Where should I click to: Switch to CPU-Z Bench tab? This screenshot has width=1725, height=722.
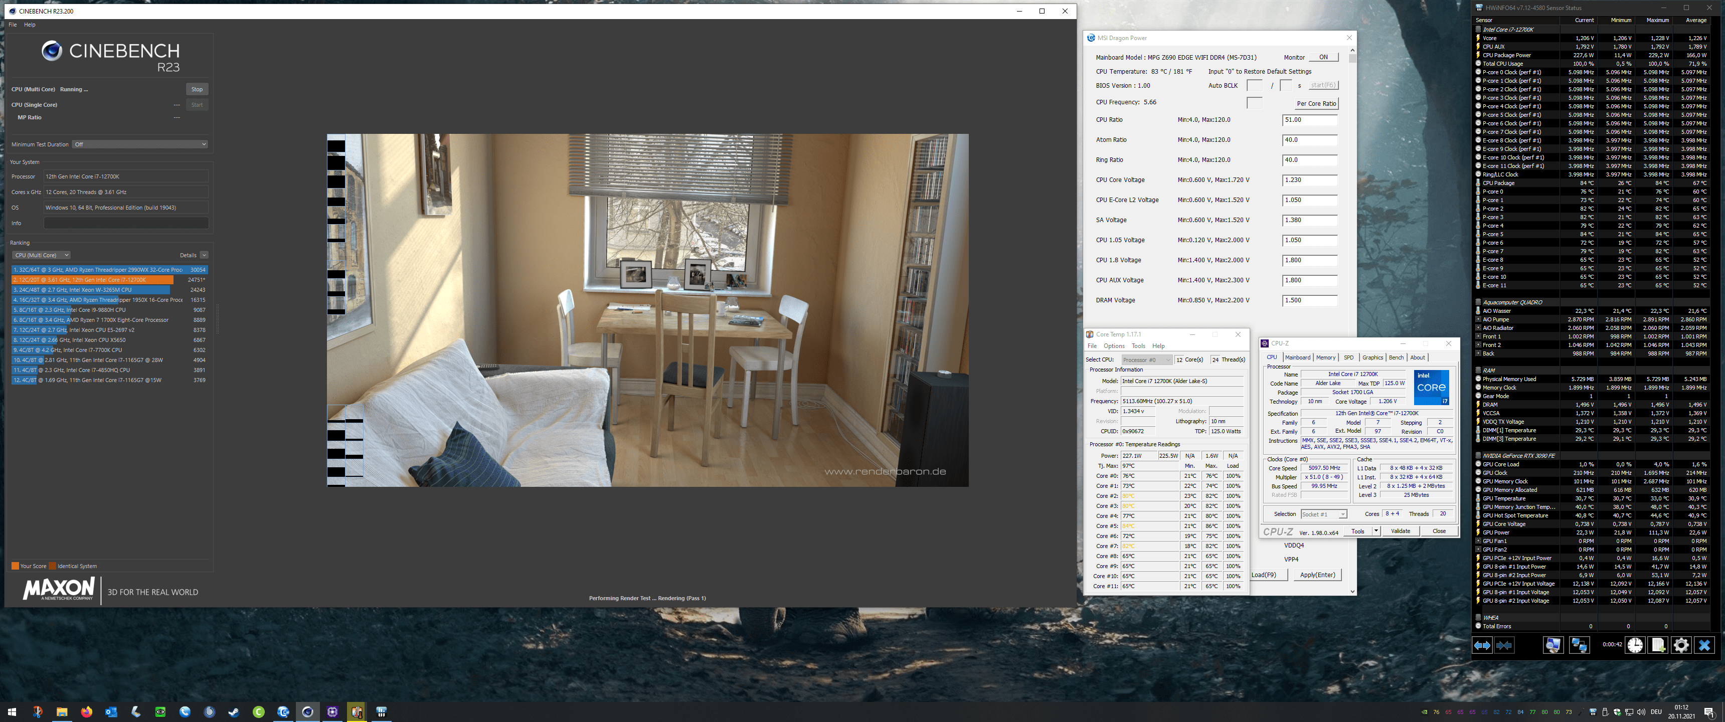click(1396, 357)
